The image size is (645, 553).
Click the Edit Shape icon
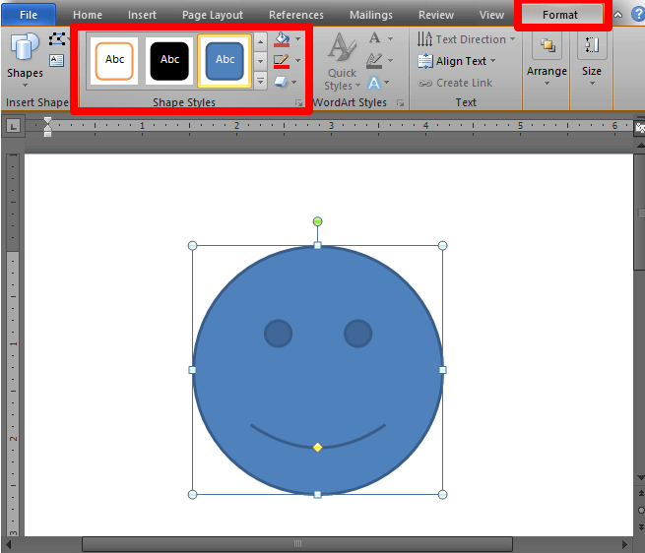[57, 39]
